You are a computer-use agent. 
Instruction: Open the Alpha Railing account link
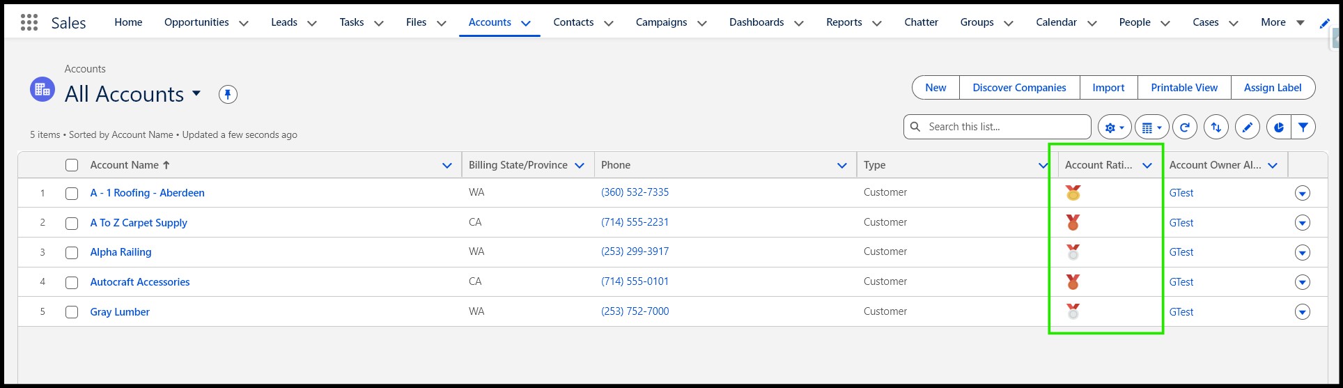pos(121,252)
